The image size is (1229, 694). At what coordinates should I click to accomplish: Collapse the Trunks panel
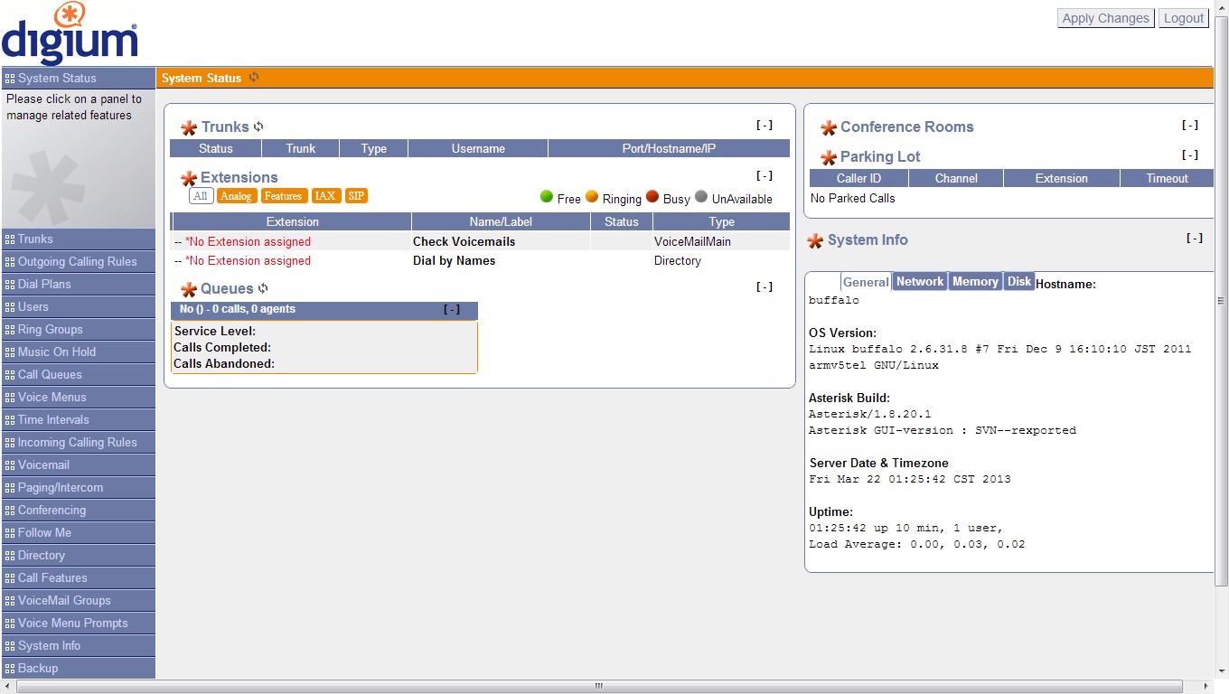pyautogui.click(x=765, y=126)
